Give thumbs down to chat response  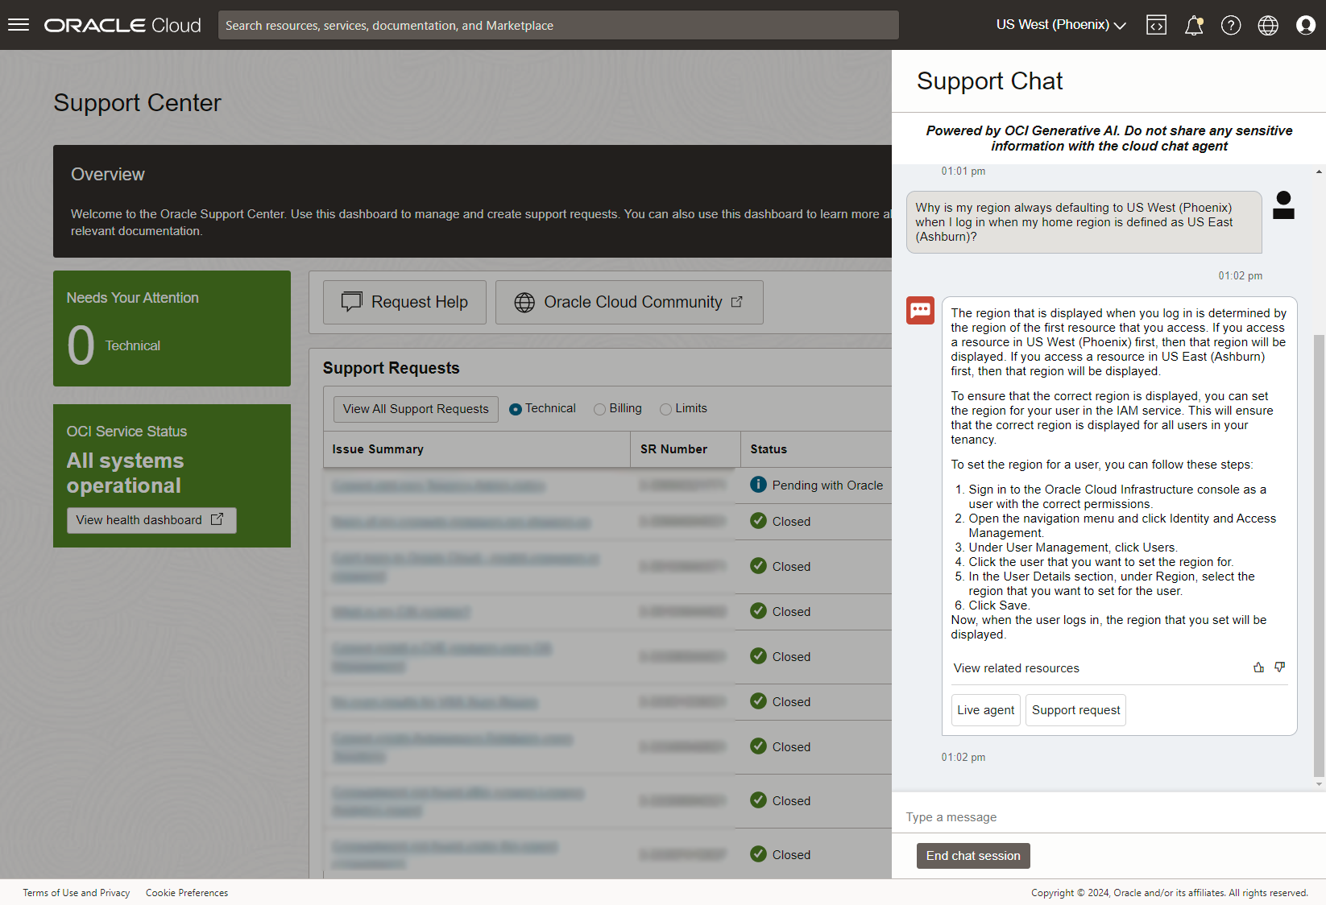click(1279, 667)
